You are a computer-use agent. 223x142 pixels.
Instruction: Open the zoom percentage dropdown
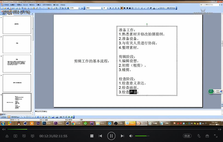pyautogui.click(x=79, y=8)
